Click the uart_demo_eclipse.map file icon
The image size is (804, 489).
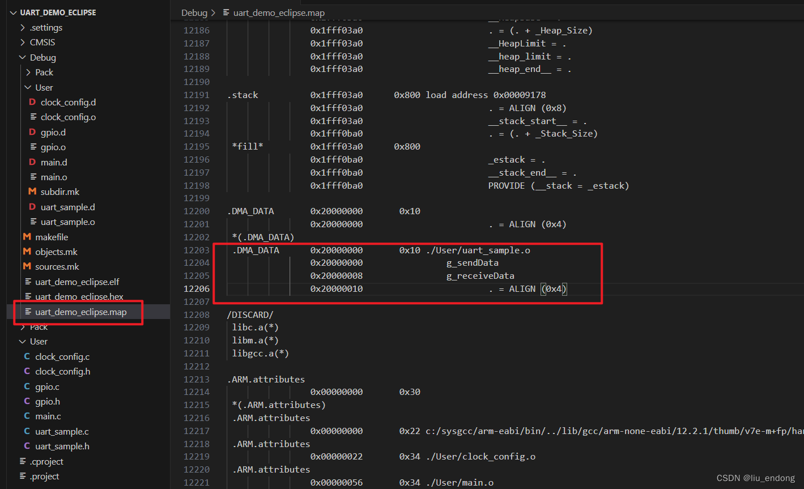(x=27, y=312)
